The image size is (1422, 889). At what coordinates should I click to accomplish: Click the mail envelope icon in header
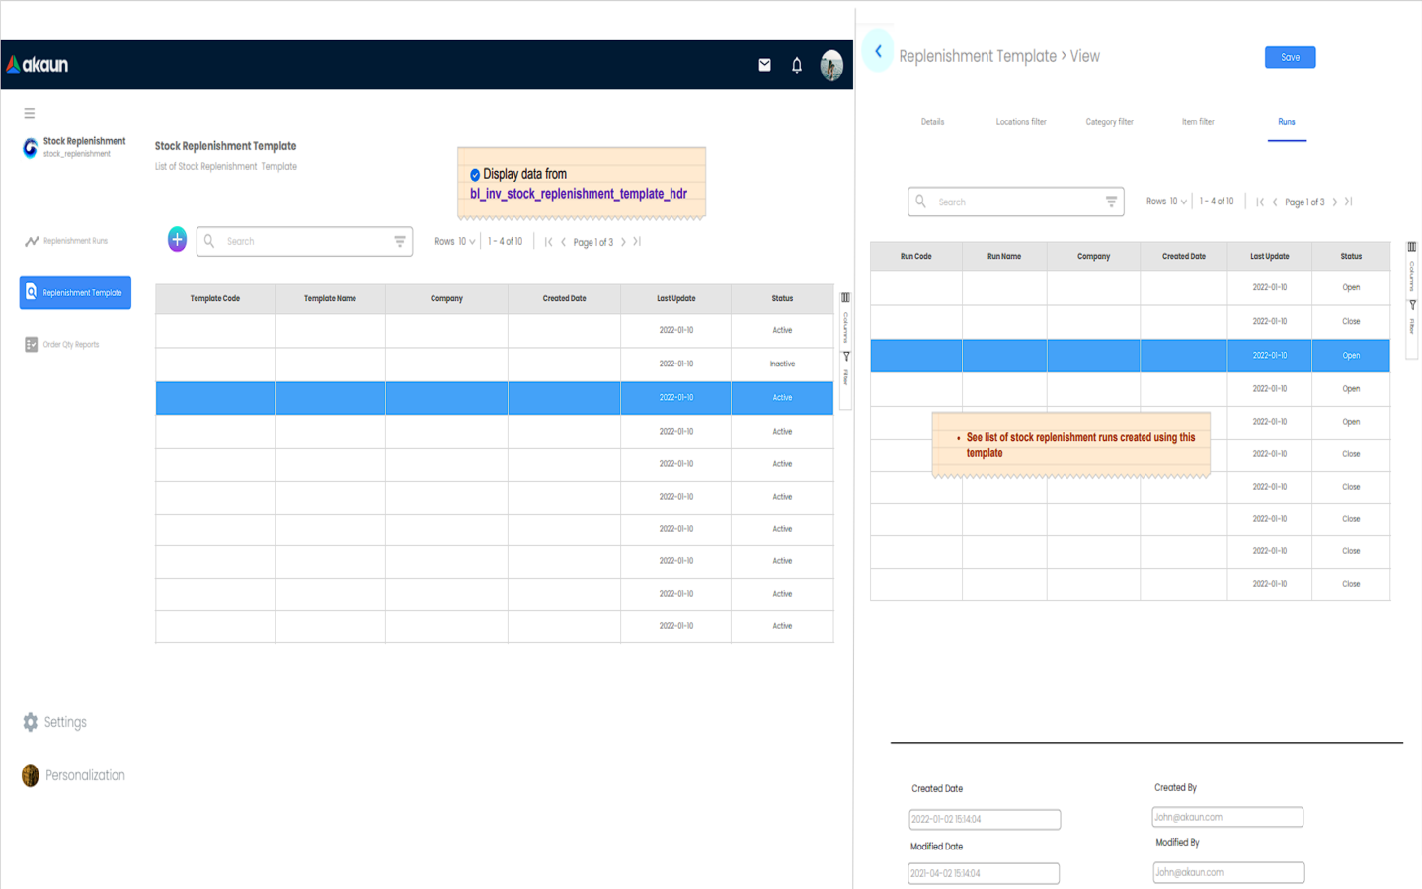click(x=764, y=65)
